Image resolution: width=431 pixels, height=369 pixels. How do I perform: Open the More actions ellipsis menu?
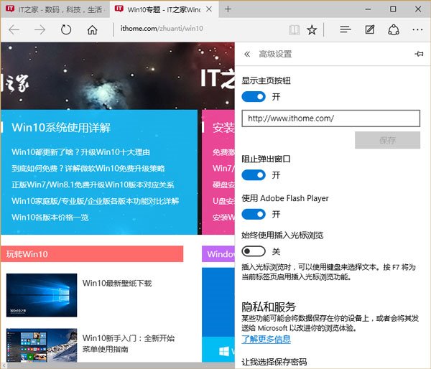417,30
